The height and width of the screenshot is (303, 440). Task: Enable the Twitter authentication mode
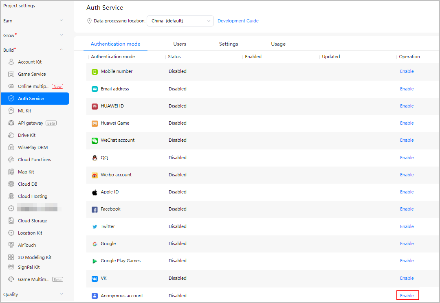407,226
